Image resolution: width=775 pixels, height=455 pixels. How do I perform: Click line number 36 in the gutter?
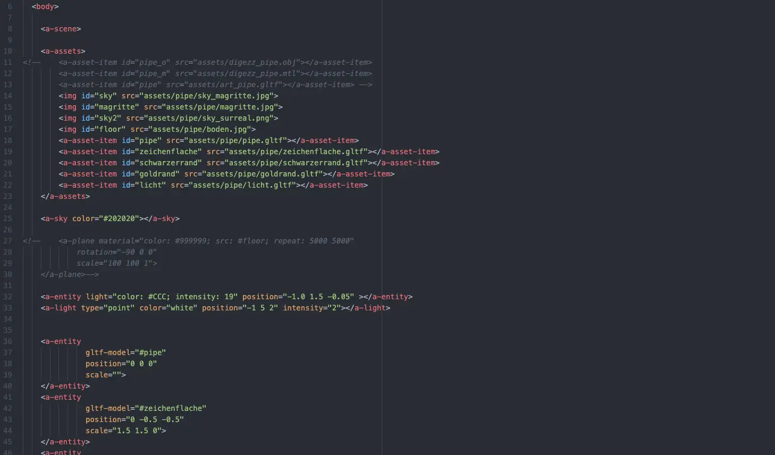[x=7, y=341]
